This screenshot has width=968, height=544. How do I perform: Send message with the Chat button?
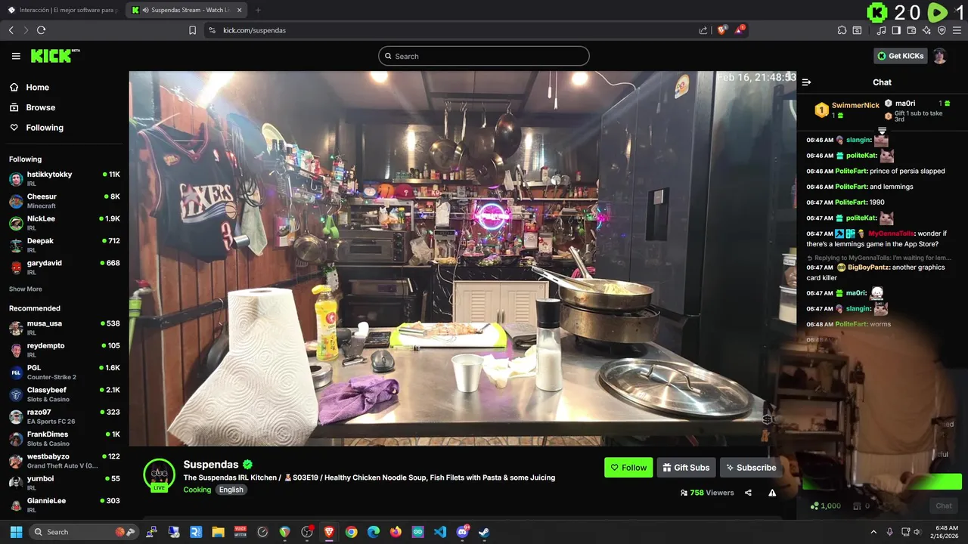pyautogui.click(x=944, y=505)
